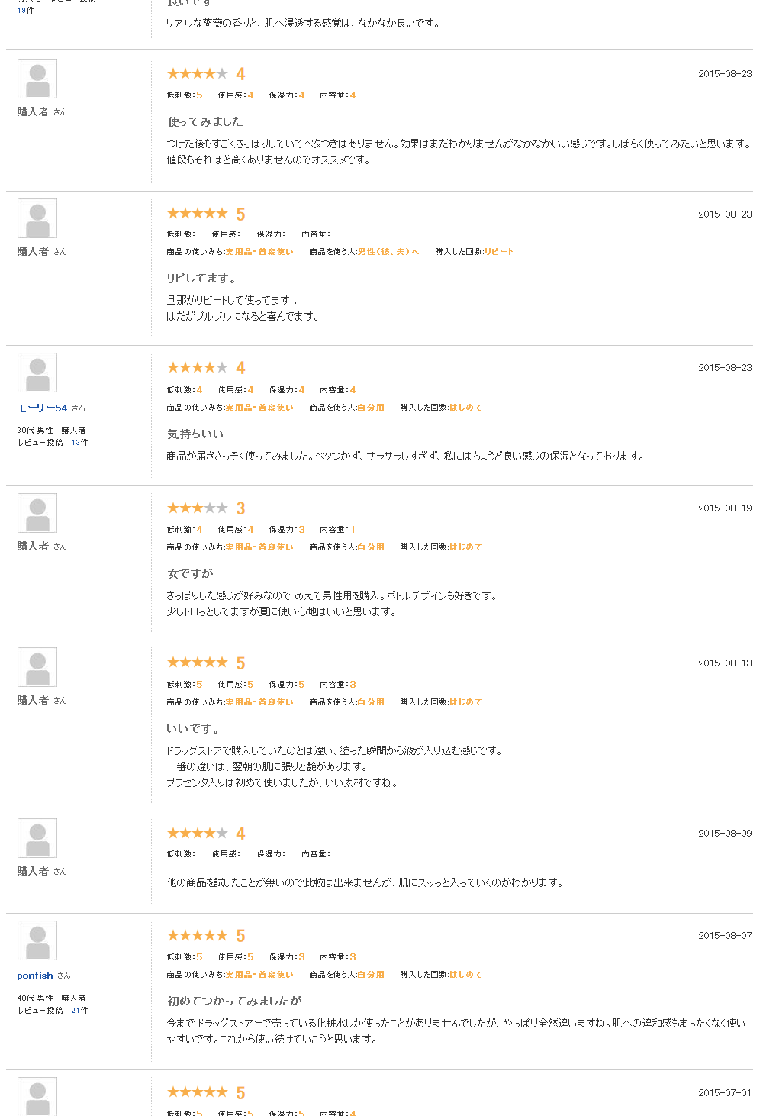Screen dimensions: 763x1116
Task: Click avatar beside the いいです。 review
Action: [37, 667]
